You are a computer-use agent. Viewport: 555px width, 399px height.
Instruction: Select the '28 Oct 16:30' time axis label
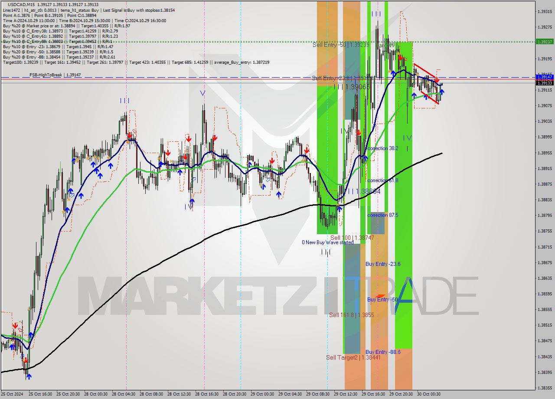206,394
